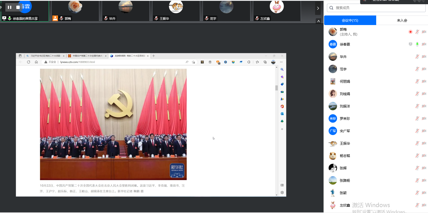Click the muted camera icon in 张辉's row
This screenshot has height=213, width=428.
424,168
